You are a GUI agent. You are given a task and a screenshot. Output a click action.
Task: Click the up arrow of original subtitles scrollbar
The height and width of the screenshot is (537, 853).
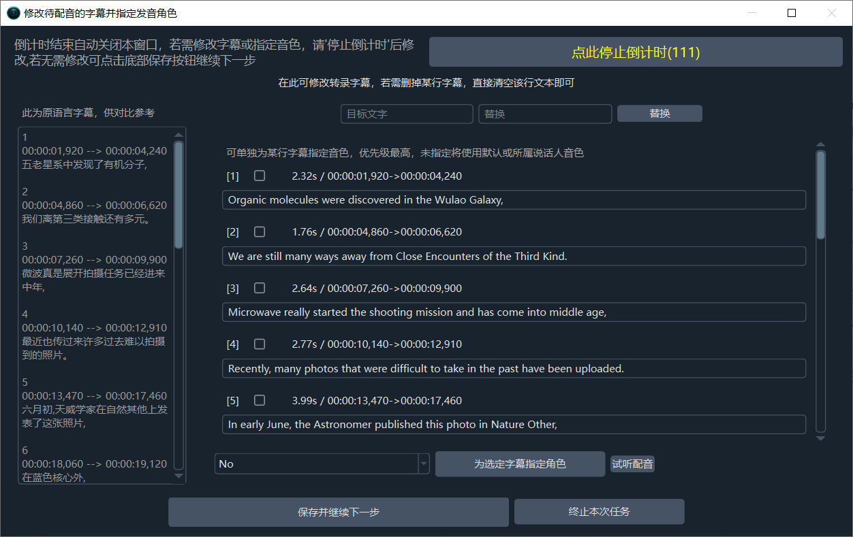179,135
